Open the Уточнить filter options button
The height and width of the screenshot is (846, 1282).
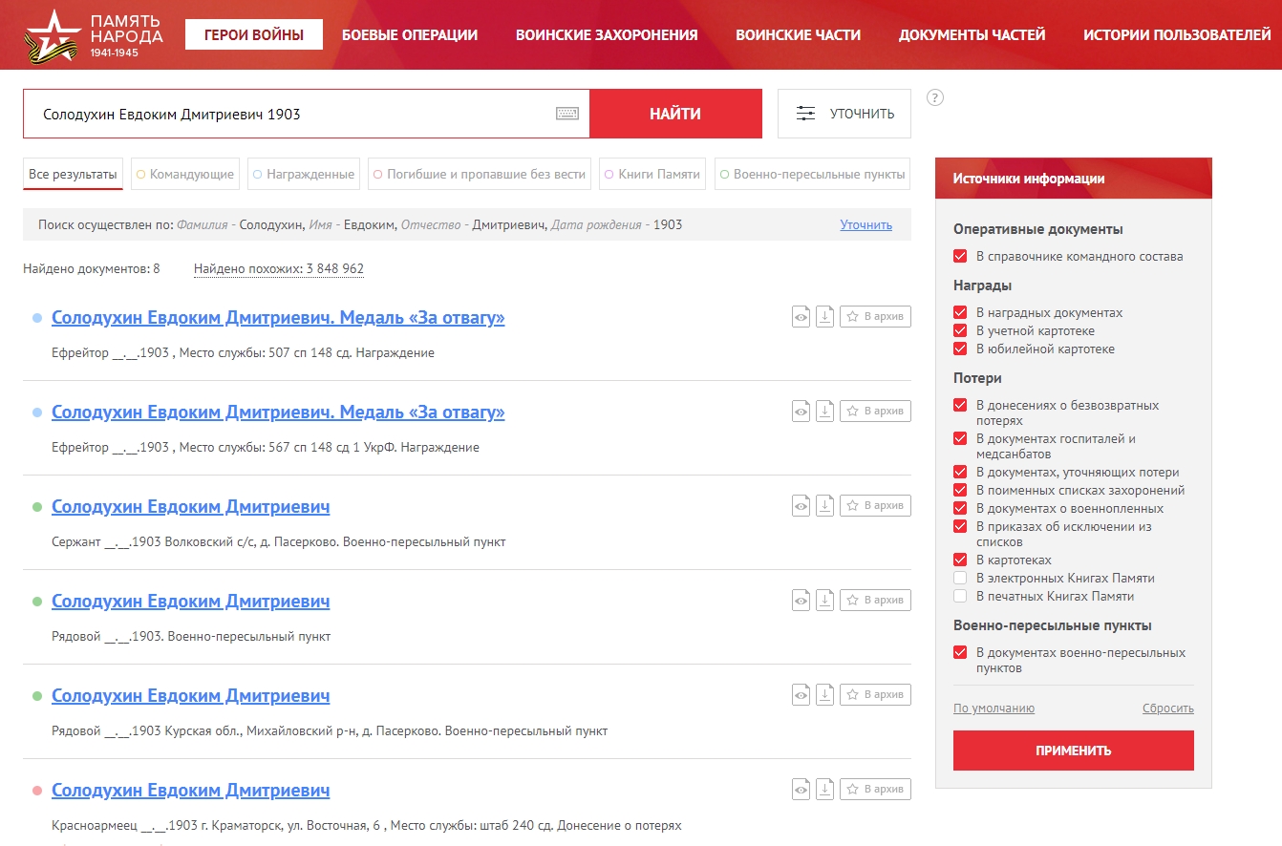click(x=844, y=114)
